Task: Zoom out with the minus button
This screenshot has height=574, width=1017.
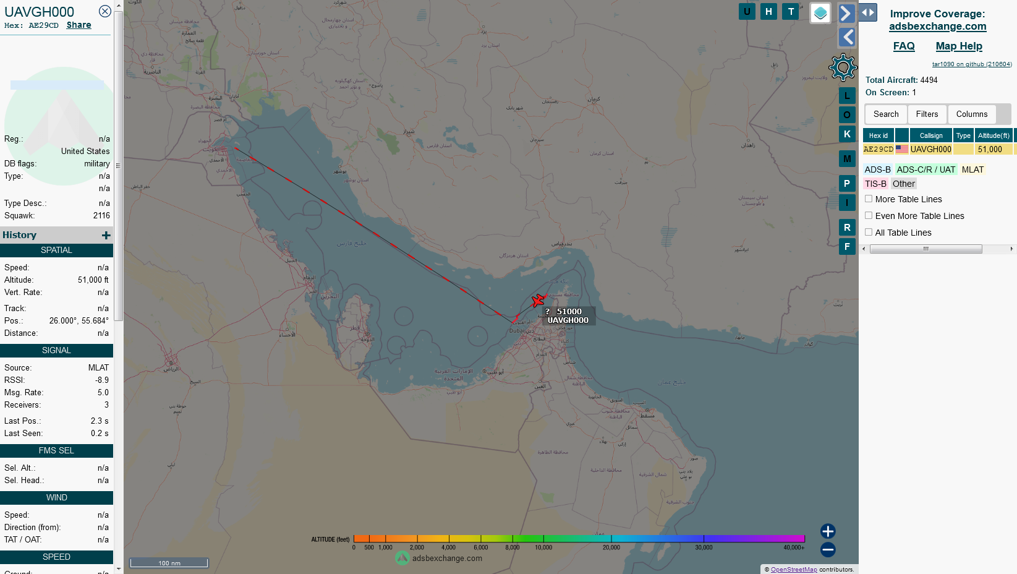Action: point(828,549)
